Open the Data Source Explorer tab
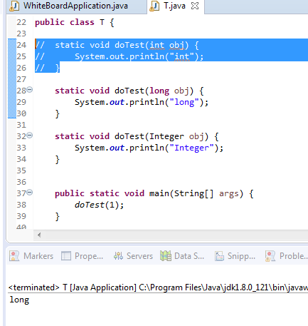This screenshot has width=308, height=326. [x=182, y=256]
